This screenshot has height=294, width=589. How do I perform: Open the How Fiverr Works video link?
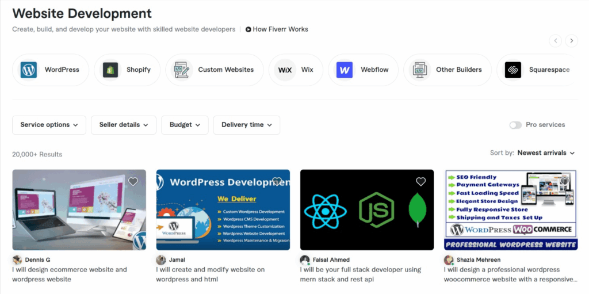point(277,29)
